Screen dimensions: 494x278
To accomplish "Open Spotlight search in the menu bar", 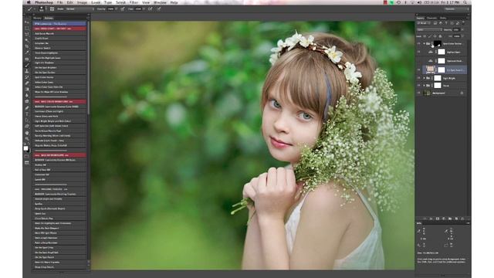I will (465, 2).
